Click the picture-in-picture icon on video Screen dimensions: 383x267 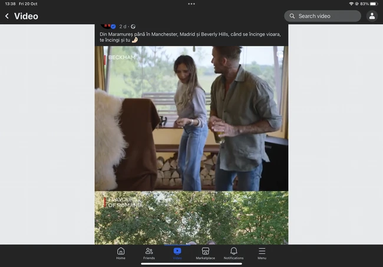point(280,55)
